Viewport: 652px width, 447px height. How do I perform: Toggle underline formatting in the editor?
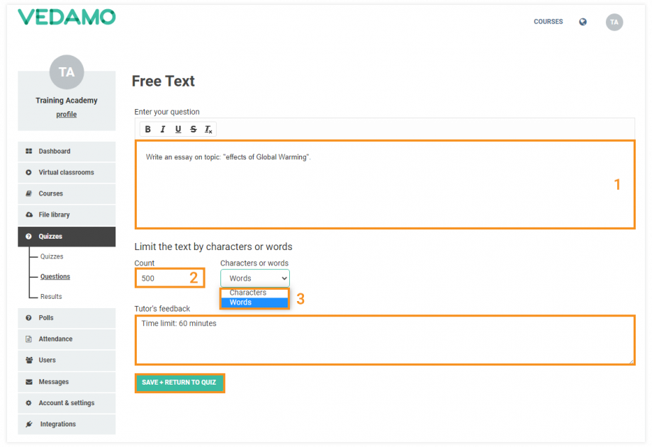pyautogui.click(x=177, y=129)
